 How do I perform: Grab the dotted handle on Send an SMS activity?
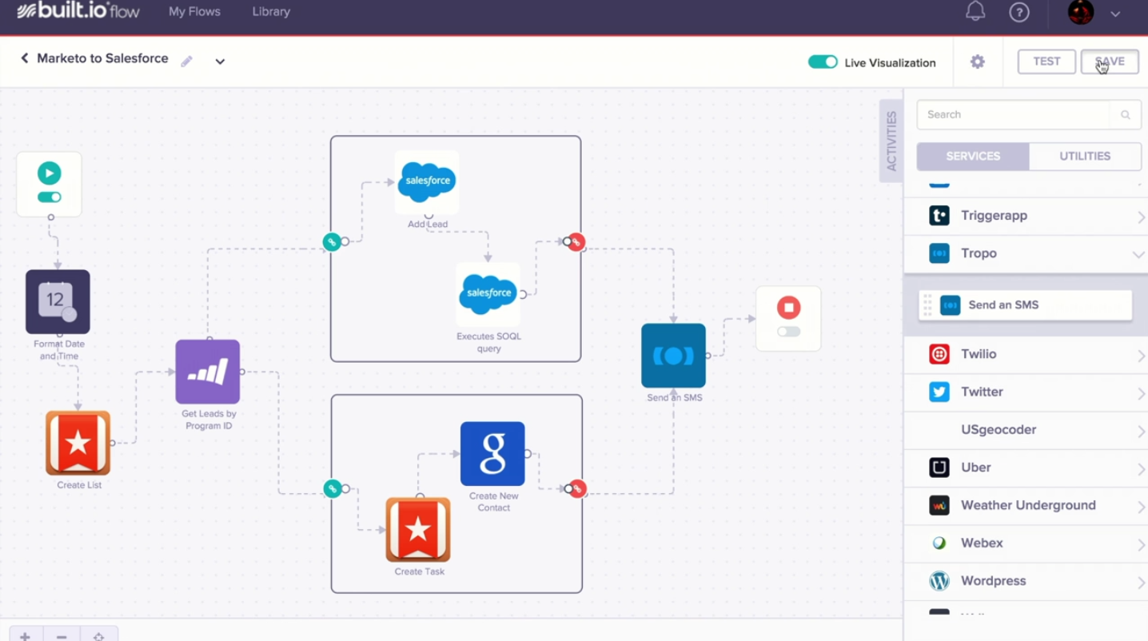tap(927, 305)
